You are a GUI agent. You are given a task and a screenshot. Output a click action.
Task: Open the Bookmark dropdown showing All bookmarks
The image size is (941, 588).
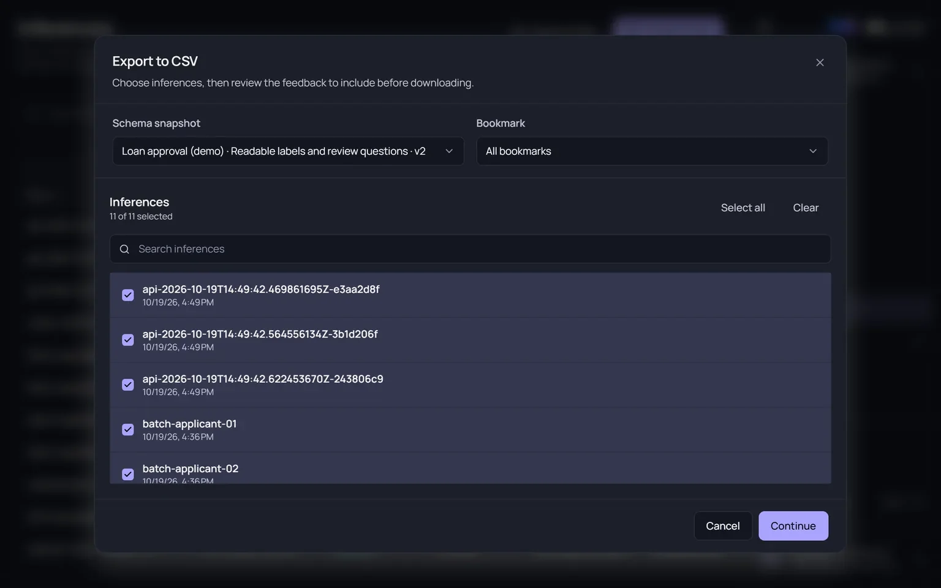click(652, 151)
